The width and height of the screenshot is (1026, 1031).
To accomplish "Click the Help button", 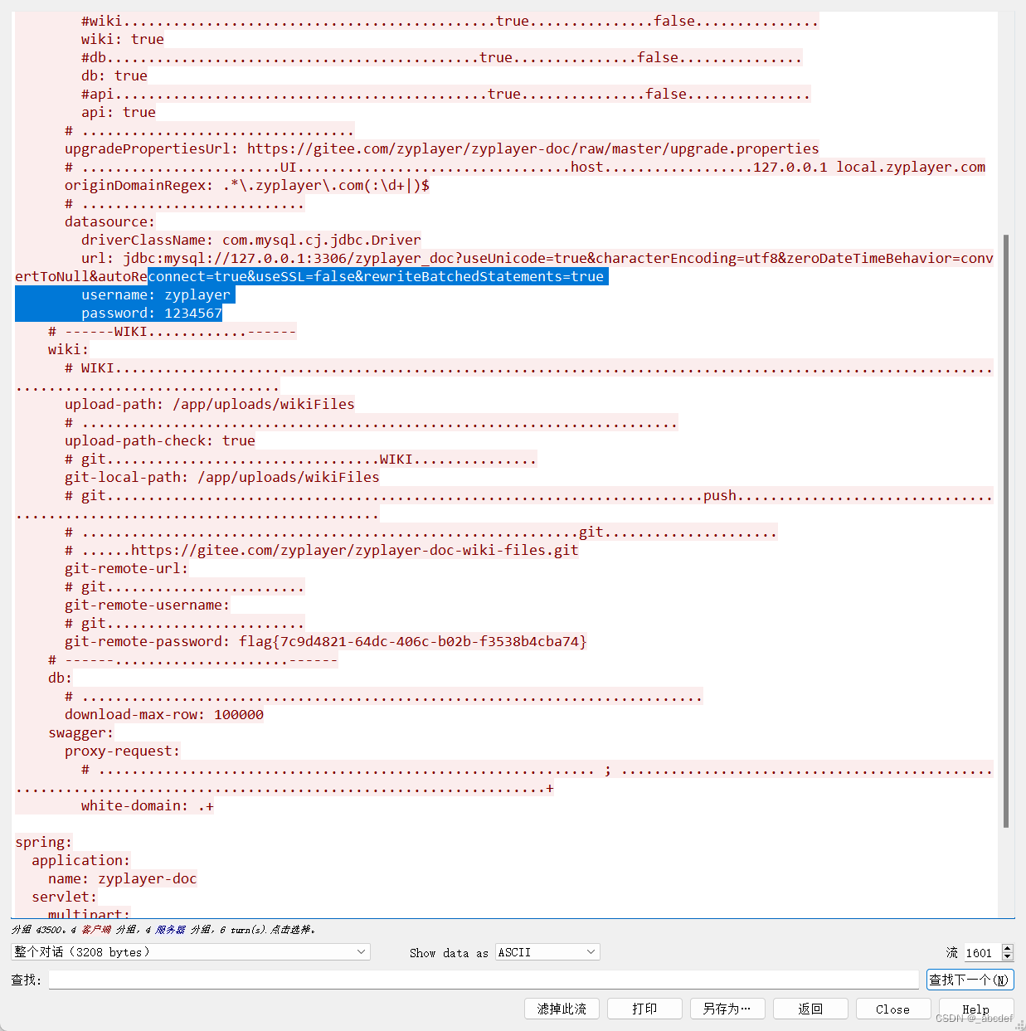I will coord(976,1009).
